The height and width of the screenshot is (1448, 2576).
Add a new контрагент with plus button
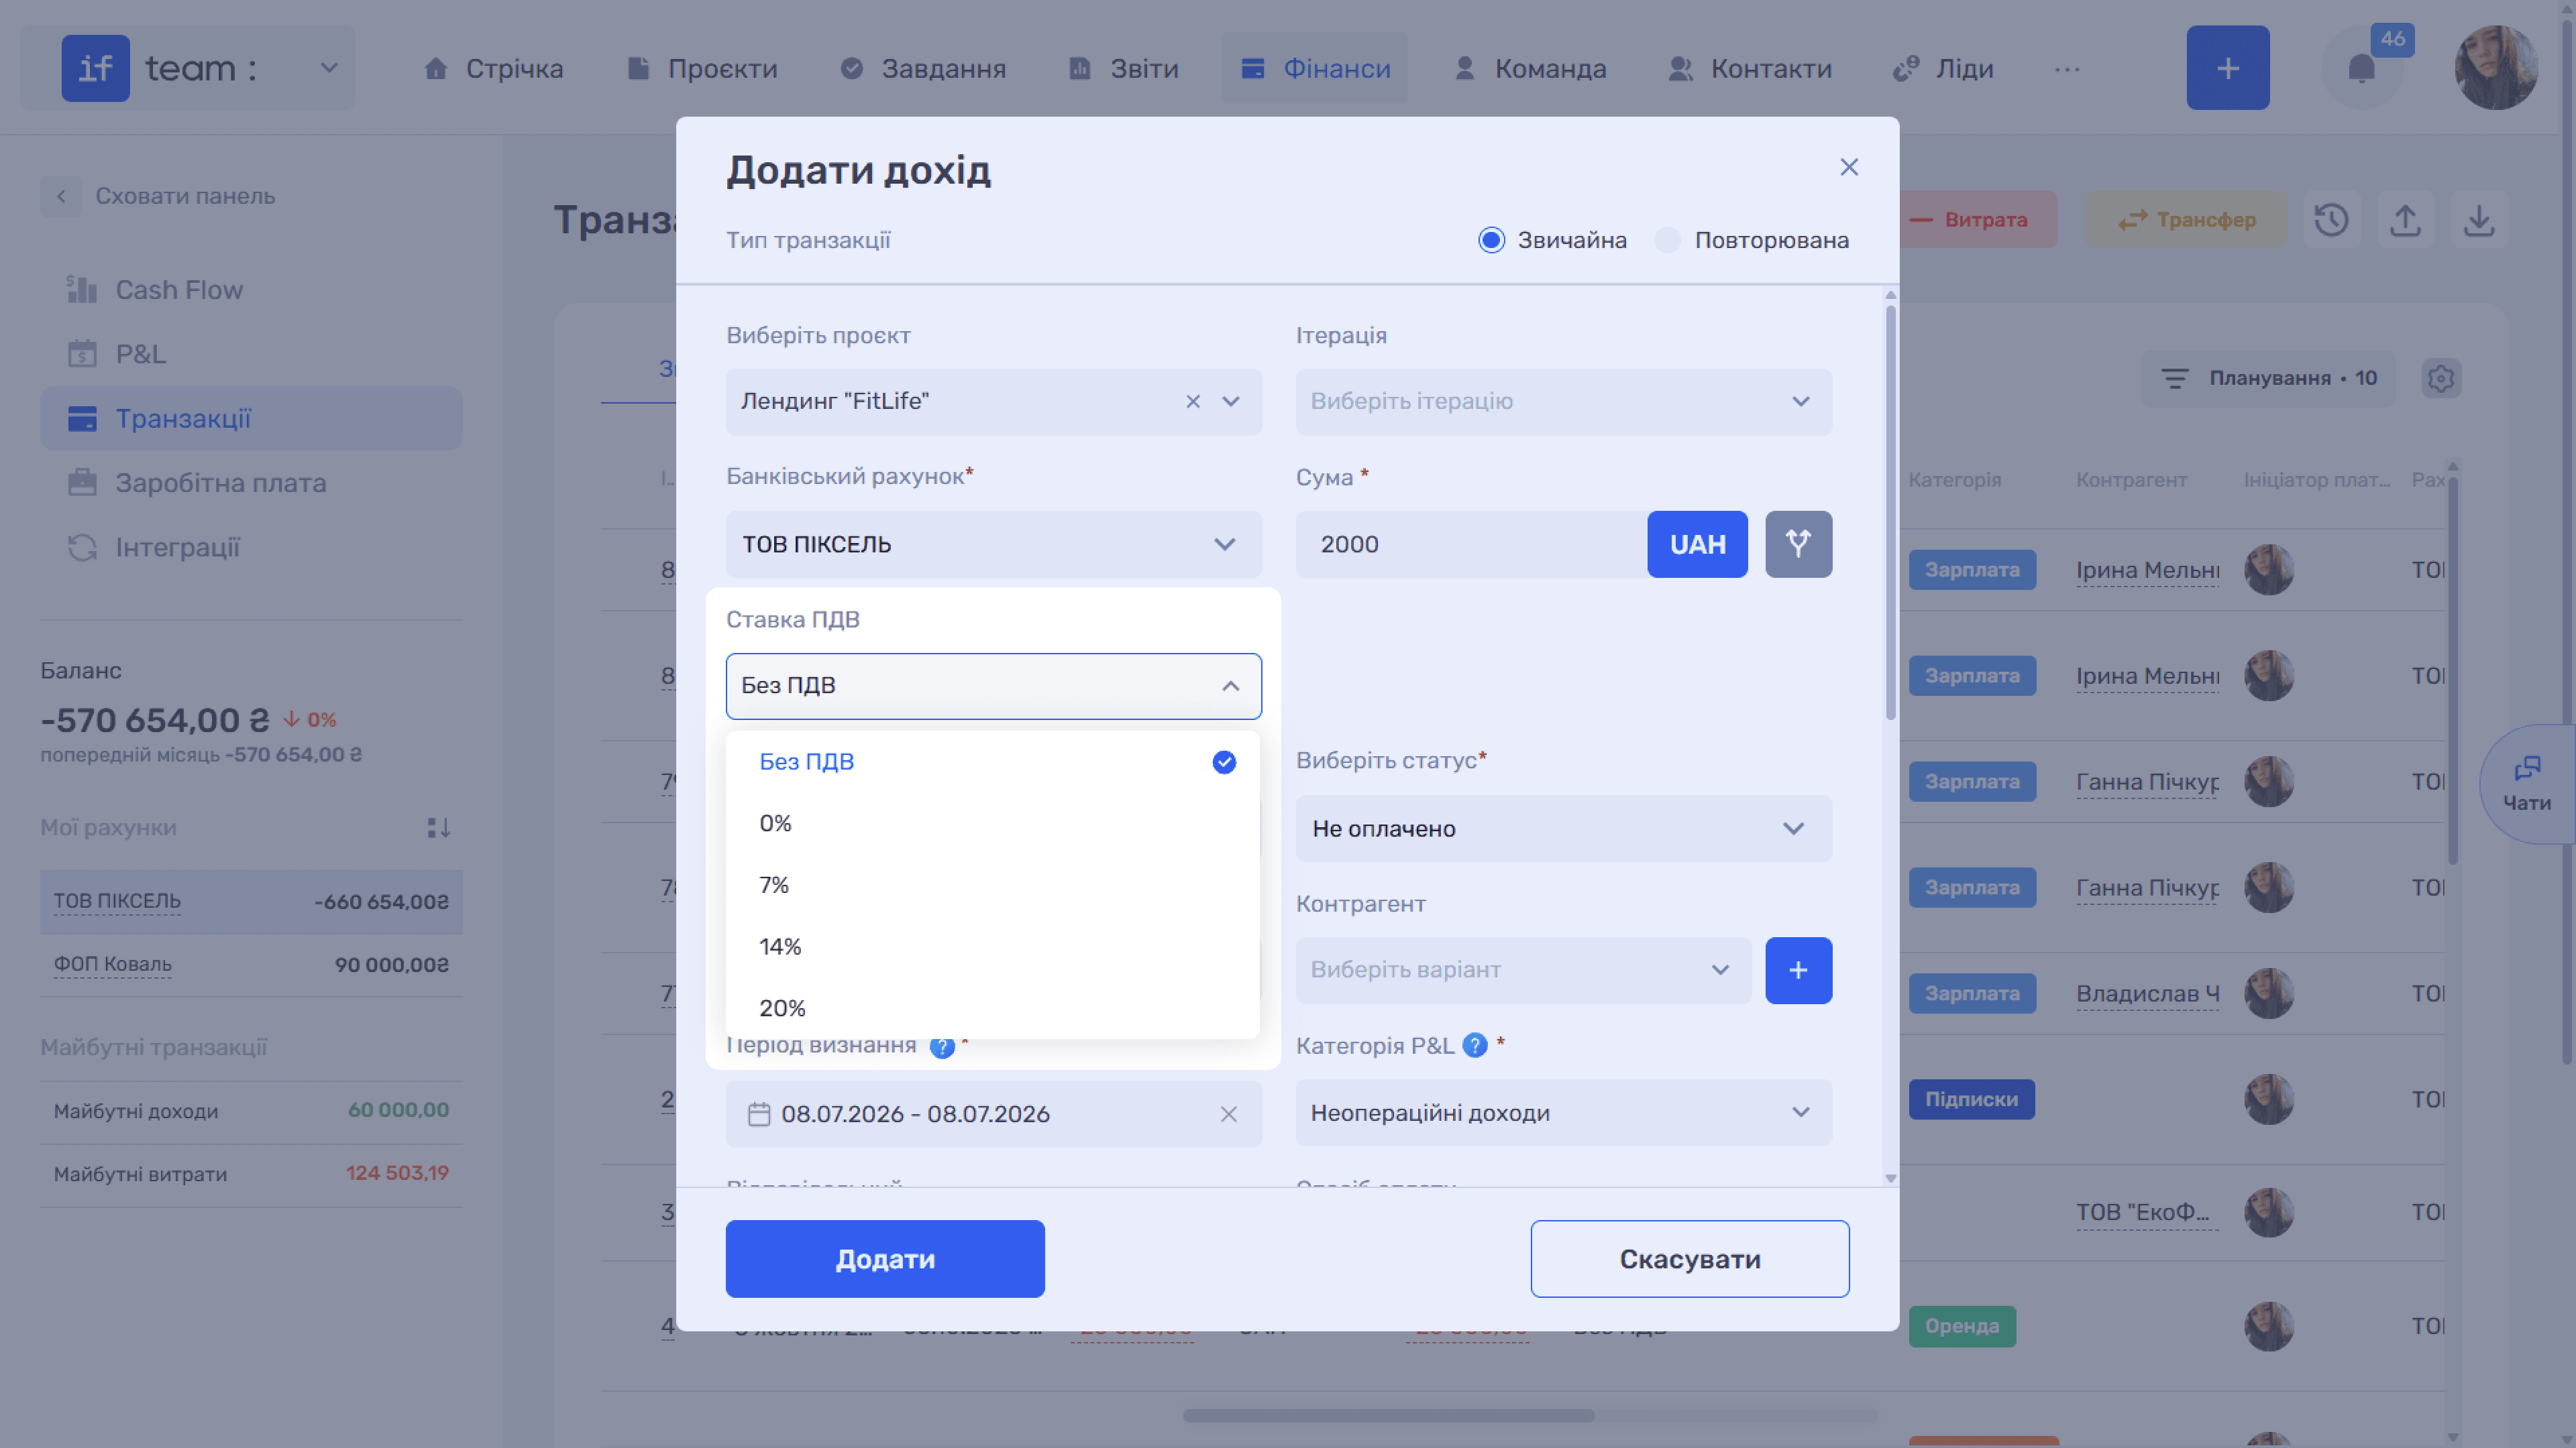click(x=1798, y=969)
